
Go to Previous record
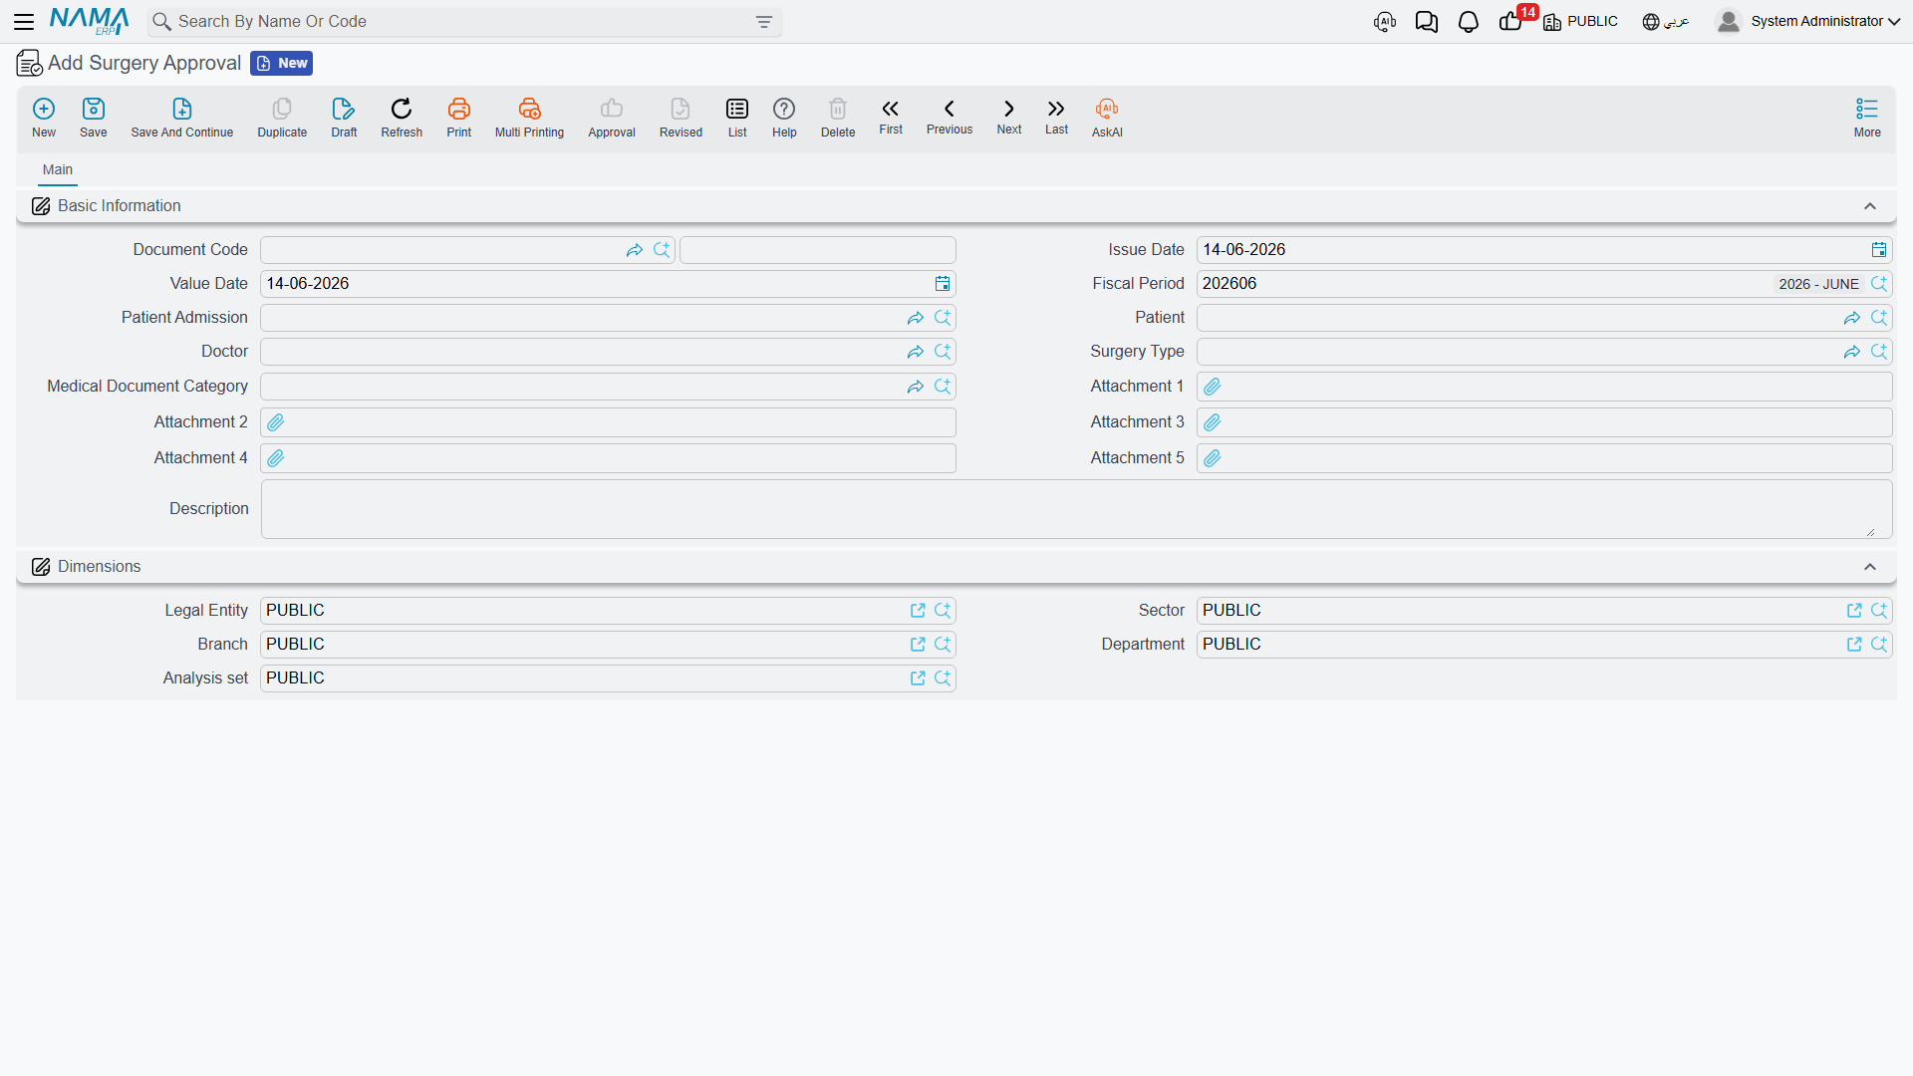point(950,117)
